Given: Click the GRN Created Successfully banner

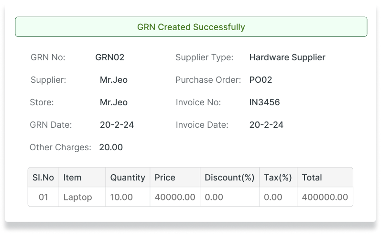Looking at the screenshot, I should (191, 27).
